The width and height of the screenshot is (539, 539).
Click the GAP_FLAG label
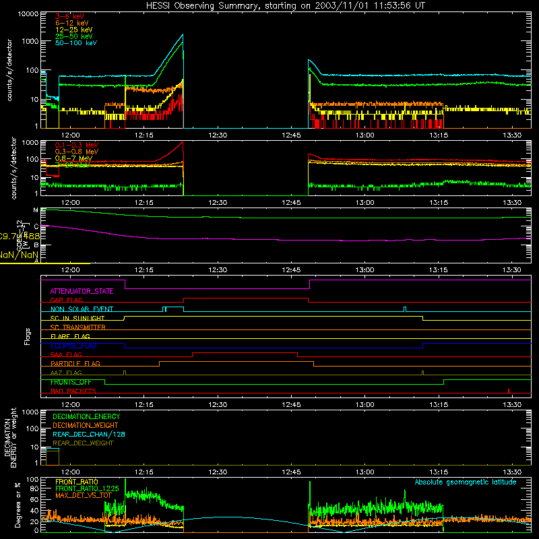(x=66, y=300)
